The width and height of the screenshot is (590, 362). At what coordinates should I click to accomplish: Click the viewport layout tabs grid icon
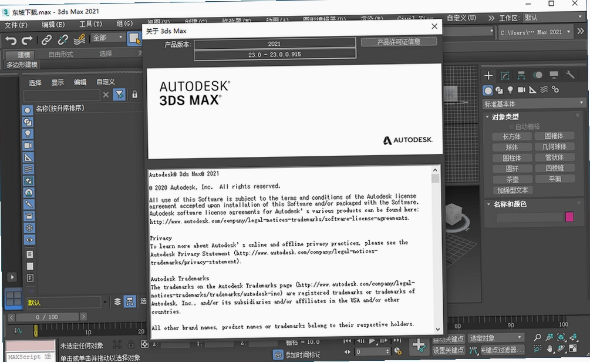pyautogui.click(x=14, y=299)
